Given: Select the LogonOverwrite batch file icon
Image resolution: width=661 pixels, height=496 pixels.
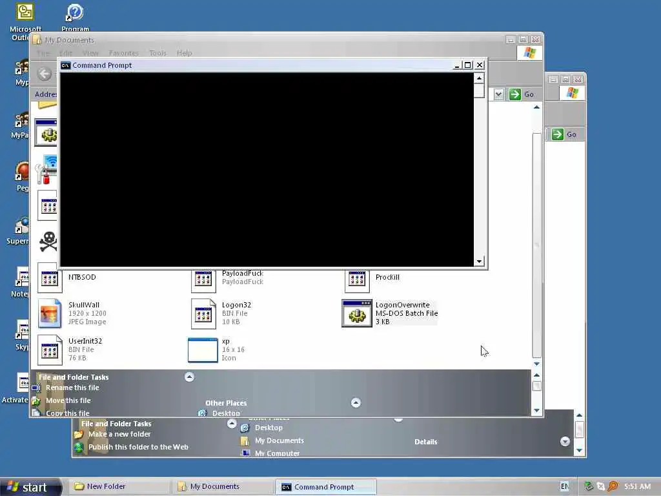Looking at the screenshot, I should pos(356,313).
